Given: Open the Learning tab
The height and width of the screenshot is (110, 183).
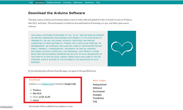Looking at the screenshot, I should click(x=67, y=3).
